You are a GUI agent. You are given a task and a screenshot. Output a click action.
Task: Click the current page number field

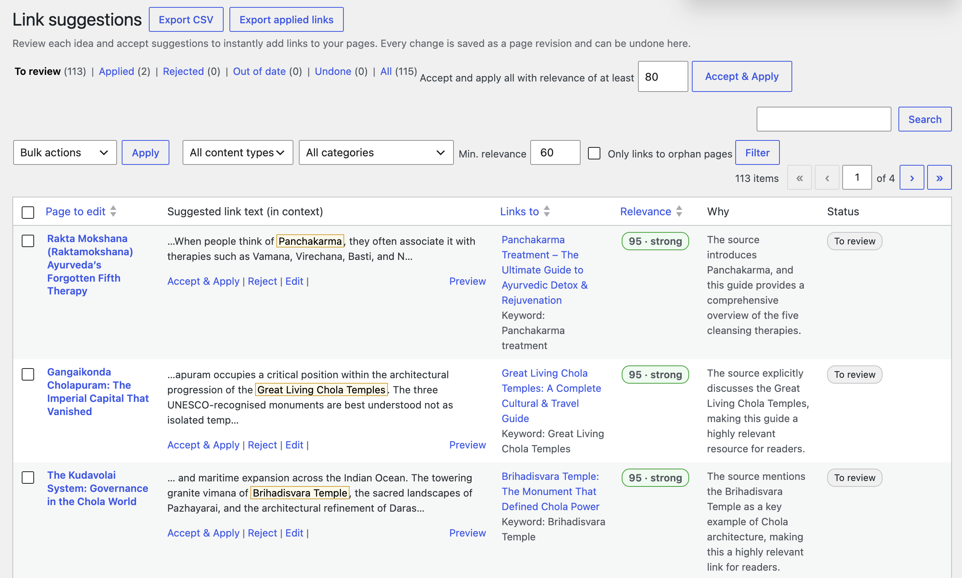857,178
